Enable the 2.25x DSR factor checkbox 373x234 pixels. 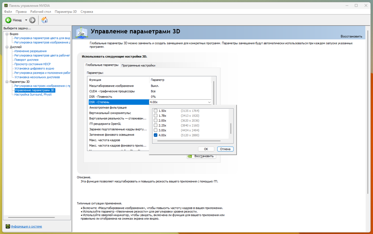coord(156,125)
